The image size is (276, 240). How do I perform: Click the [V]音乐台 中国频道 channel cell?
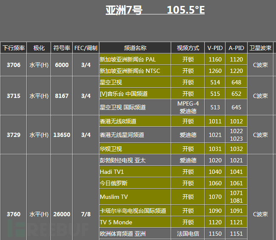click(x=135, y=94)
